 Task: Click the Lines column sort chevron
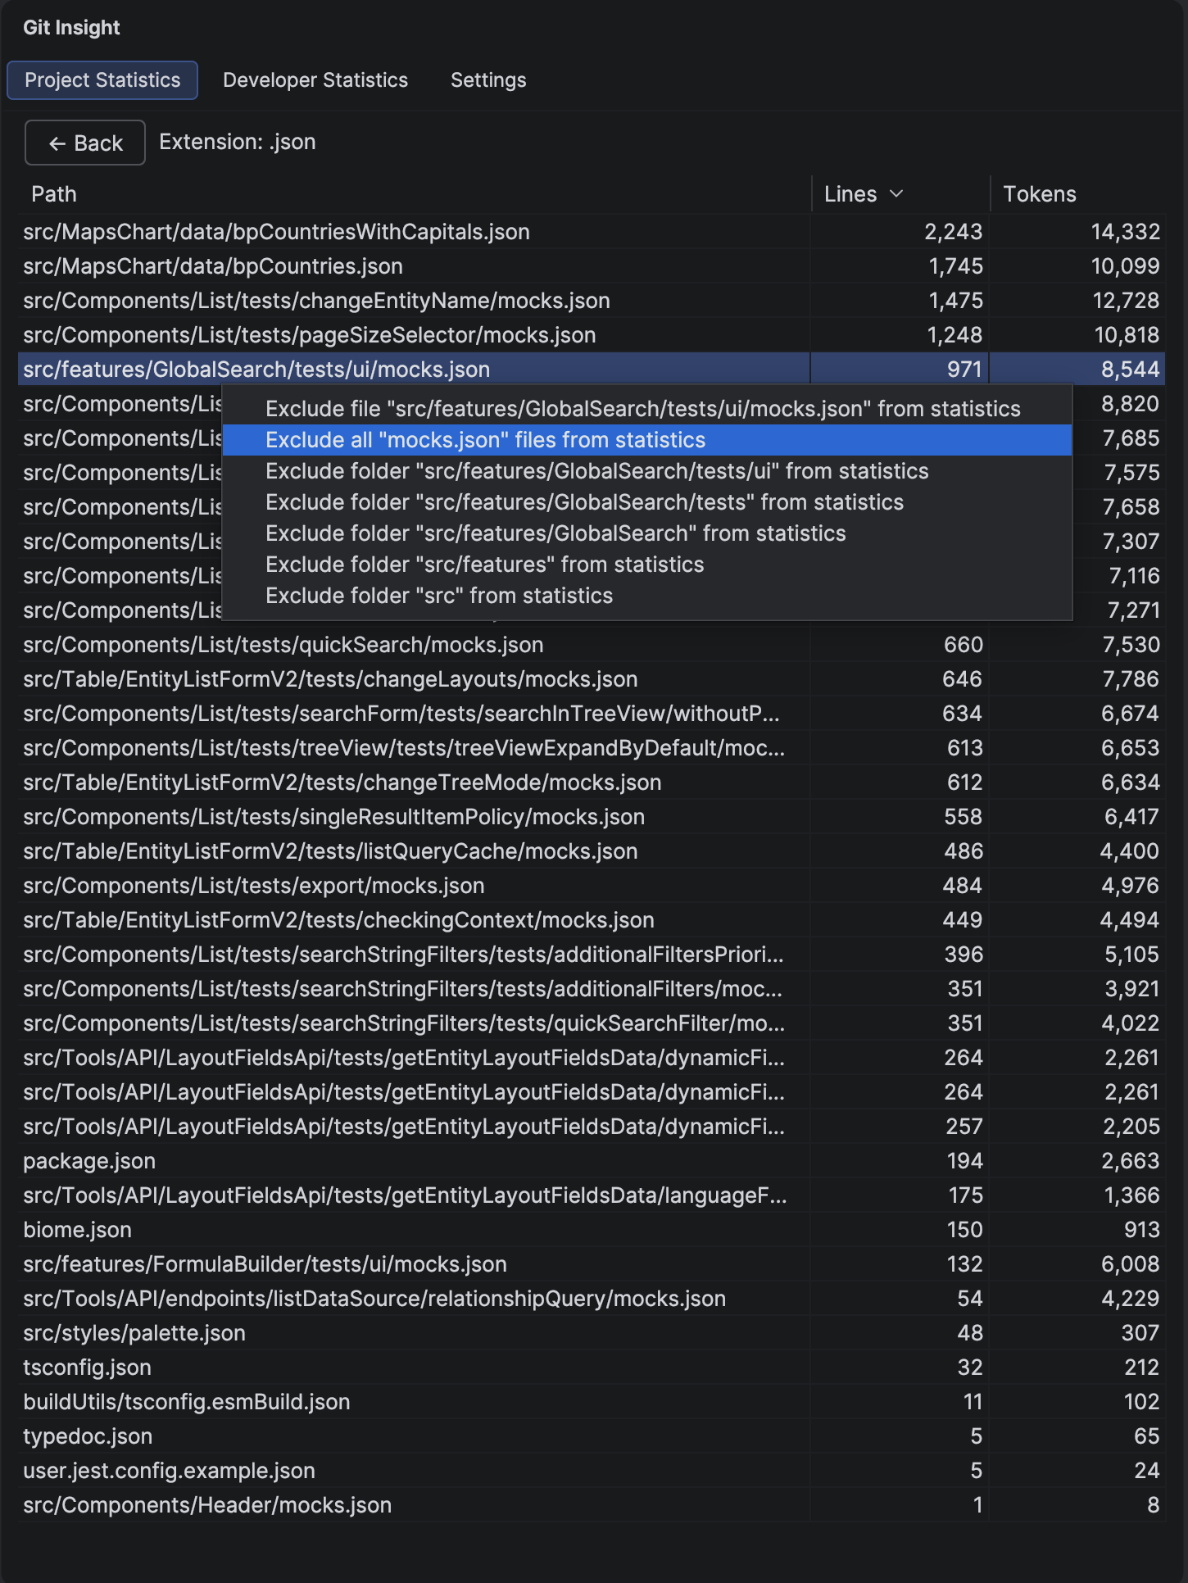896,194
